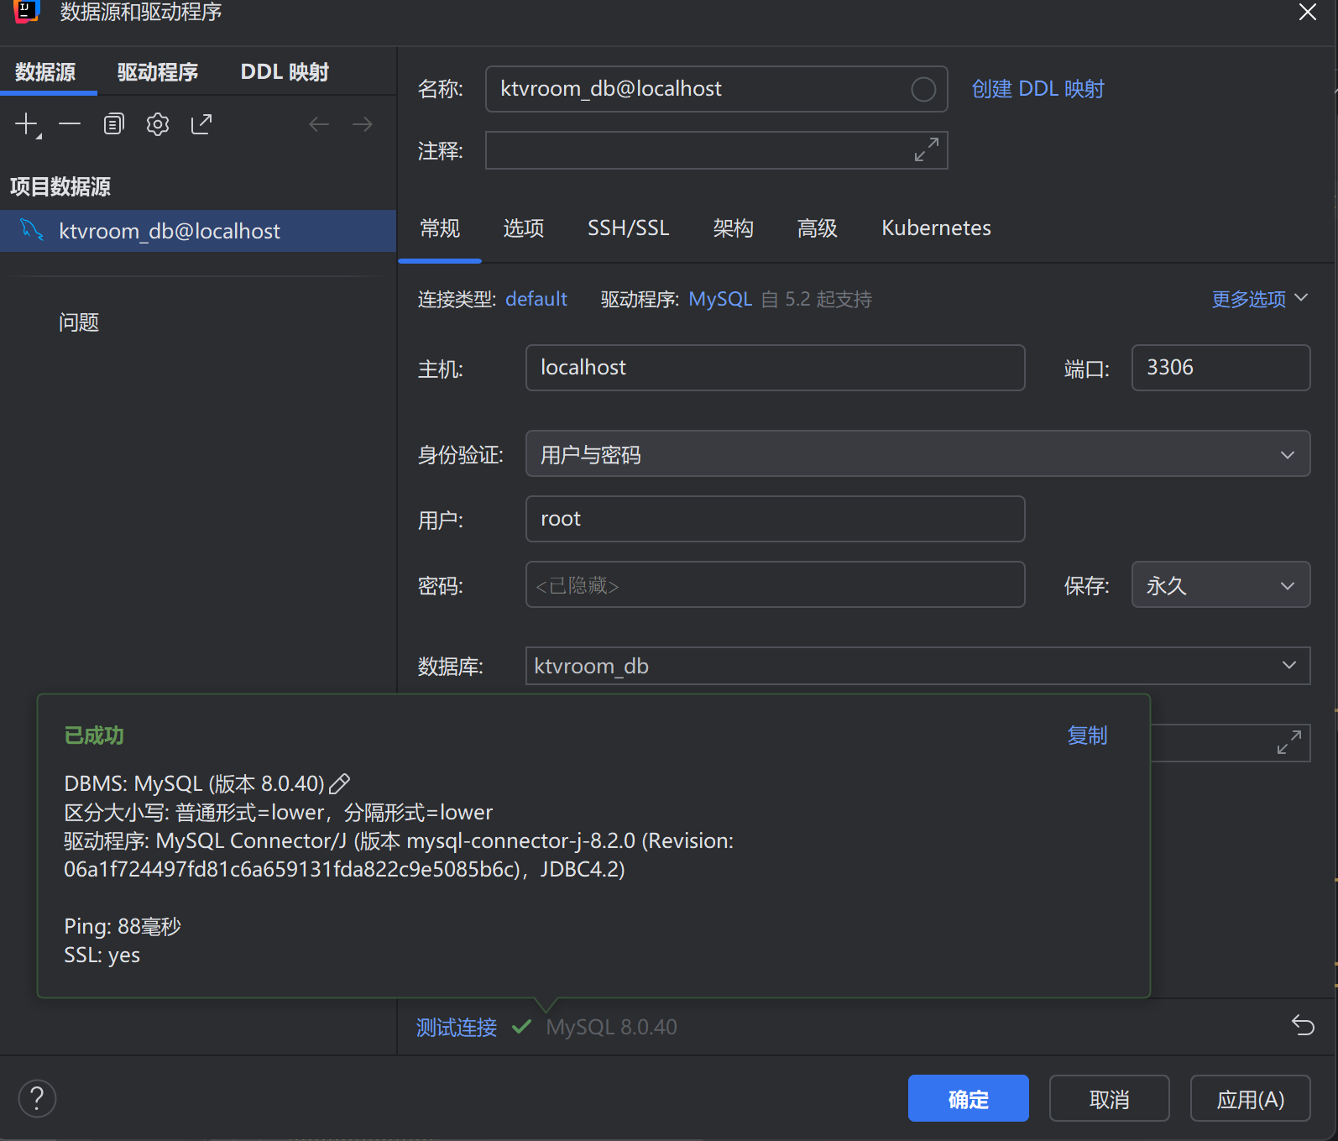Screen dimensions: 1338x1141
Task: Select the 常规 tab
Action: [x=440, y=228]
